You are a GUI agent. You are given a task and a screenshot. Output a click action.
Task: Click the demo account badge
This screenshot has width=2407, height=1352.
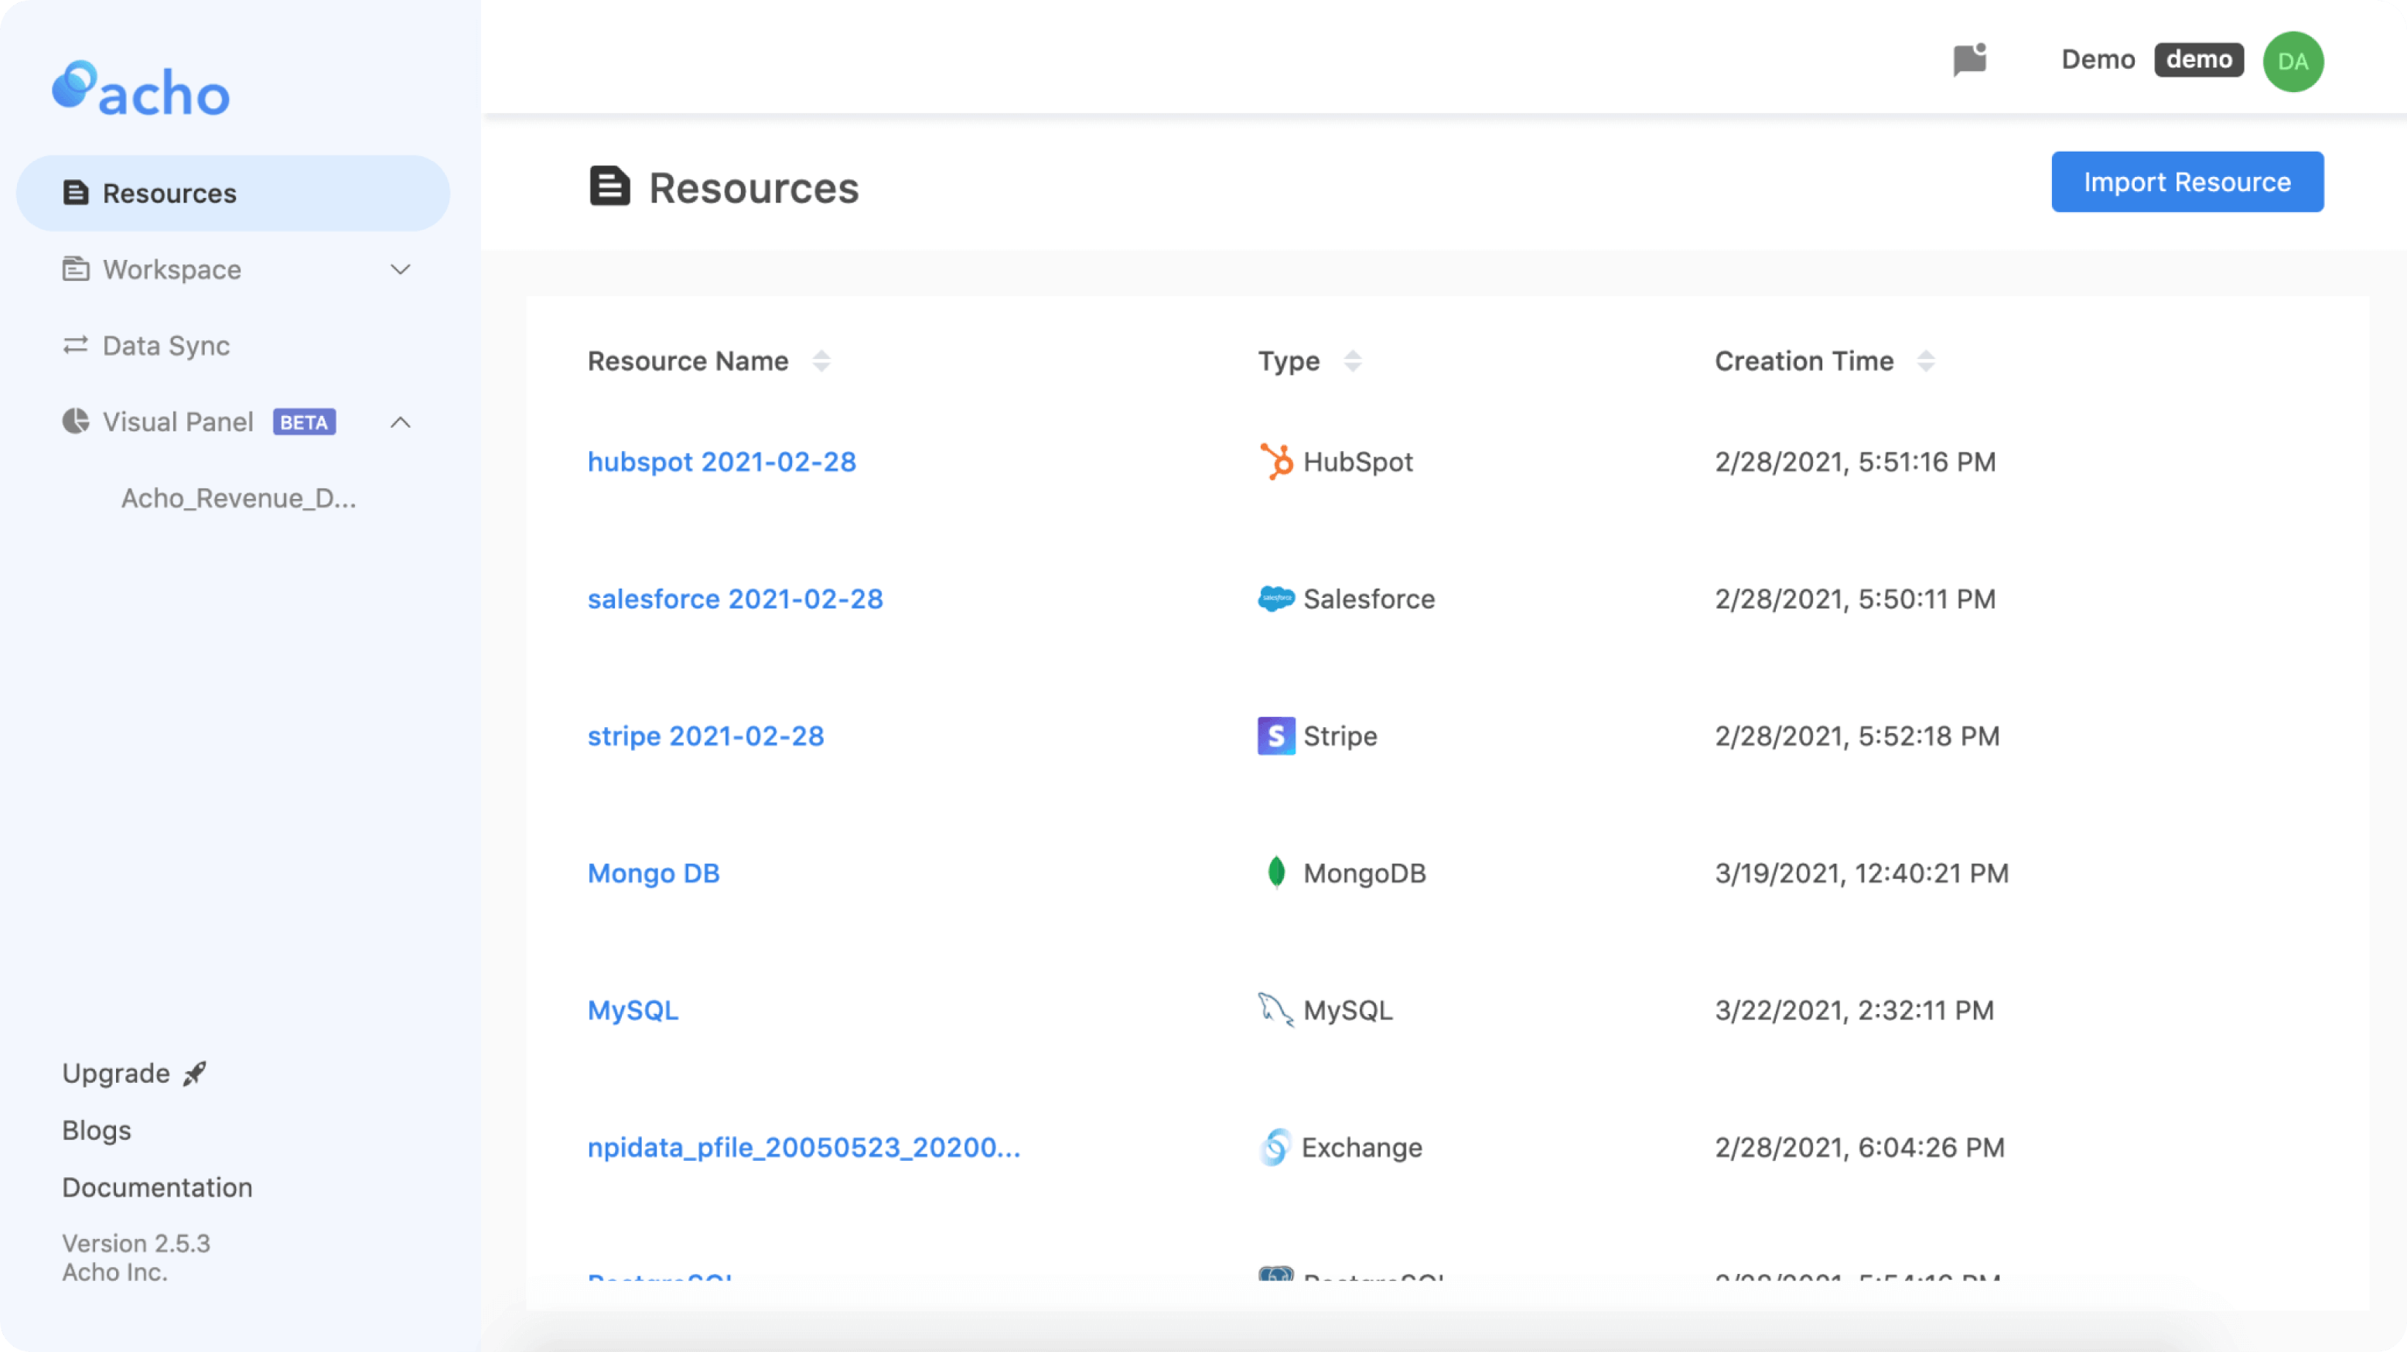tap(2199, 60)
